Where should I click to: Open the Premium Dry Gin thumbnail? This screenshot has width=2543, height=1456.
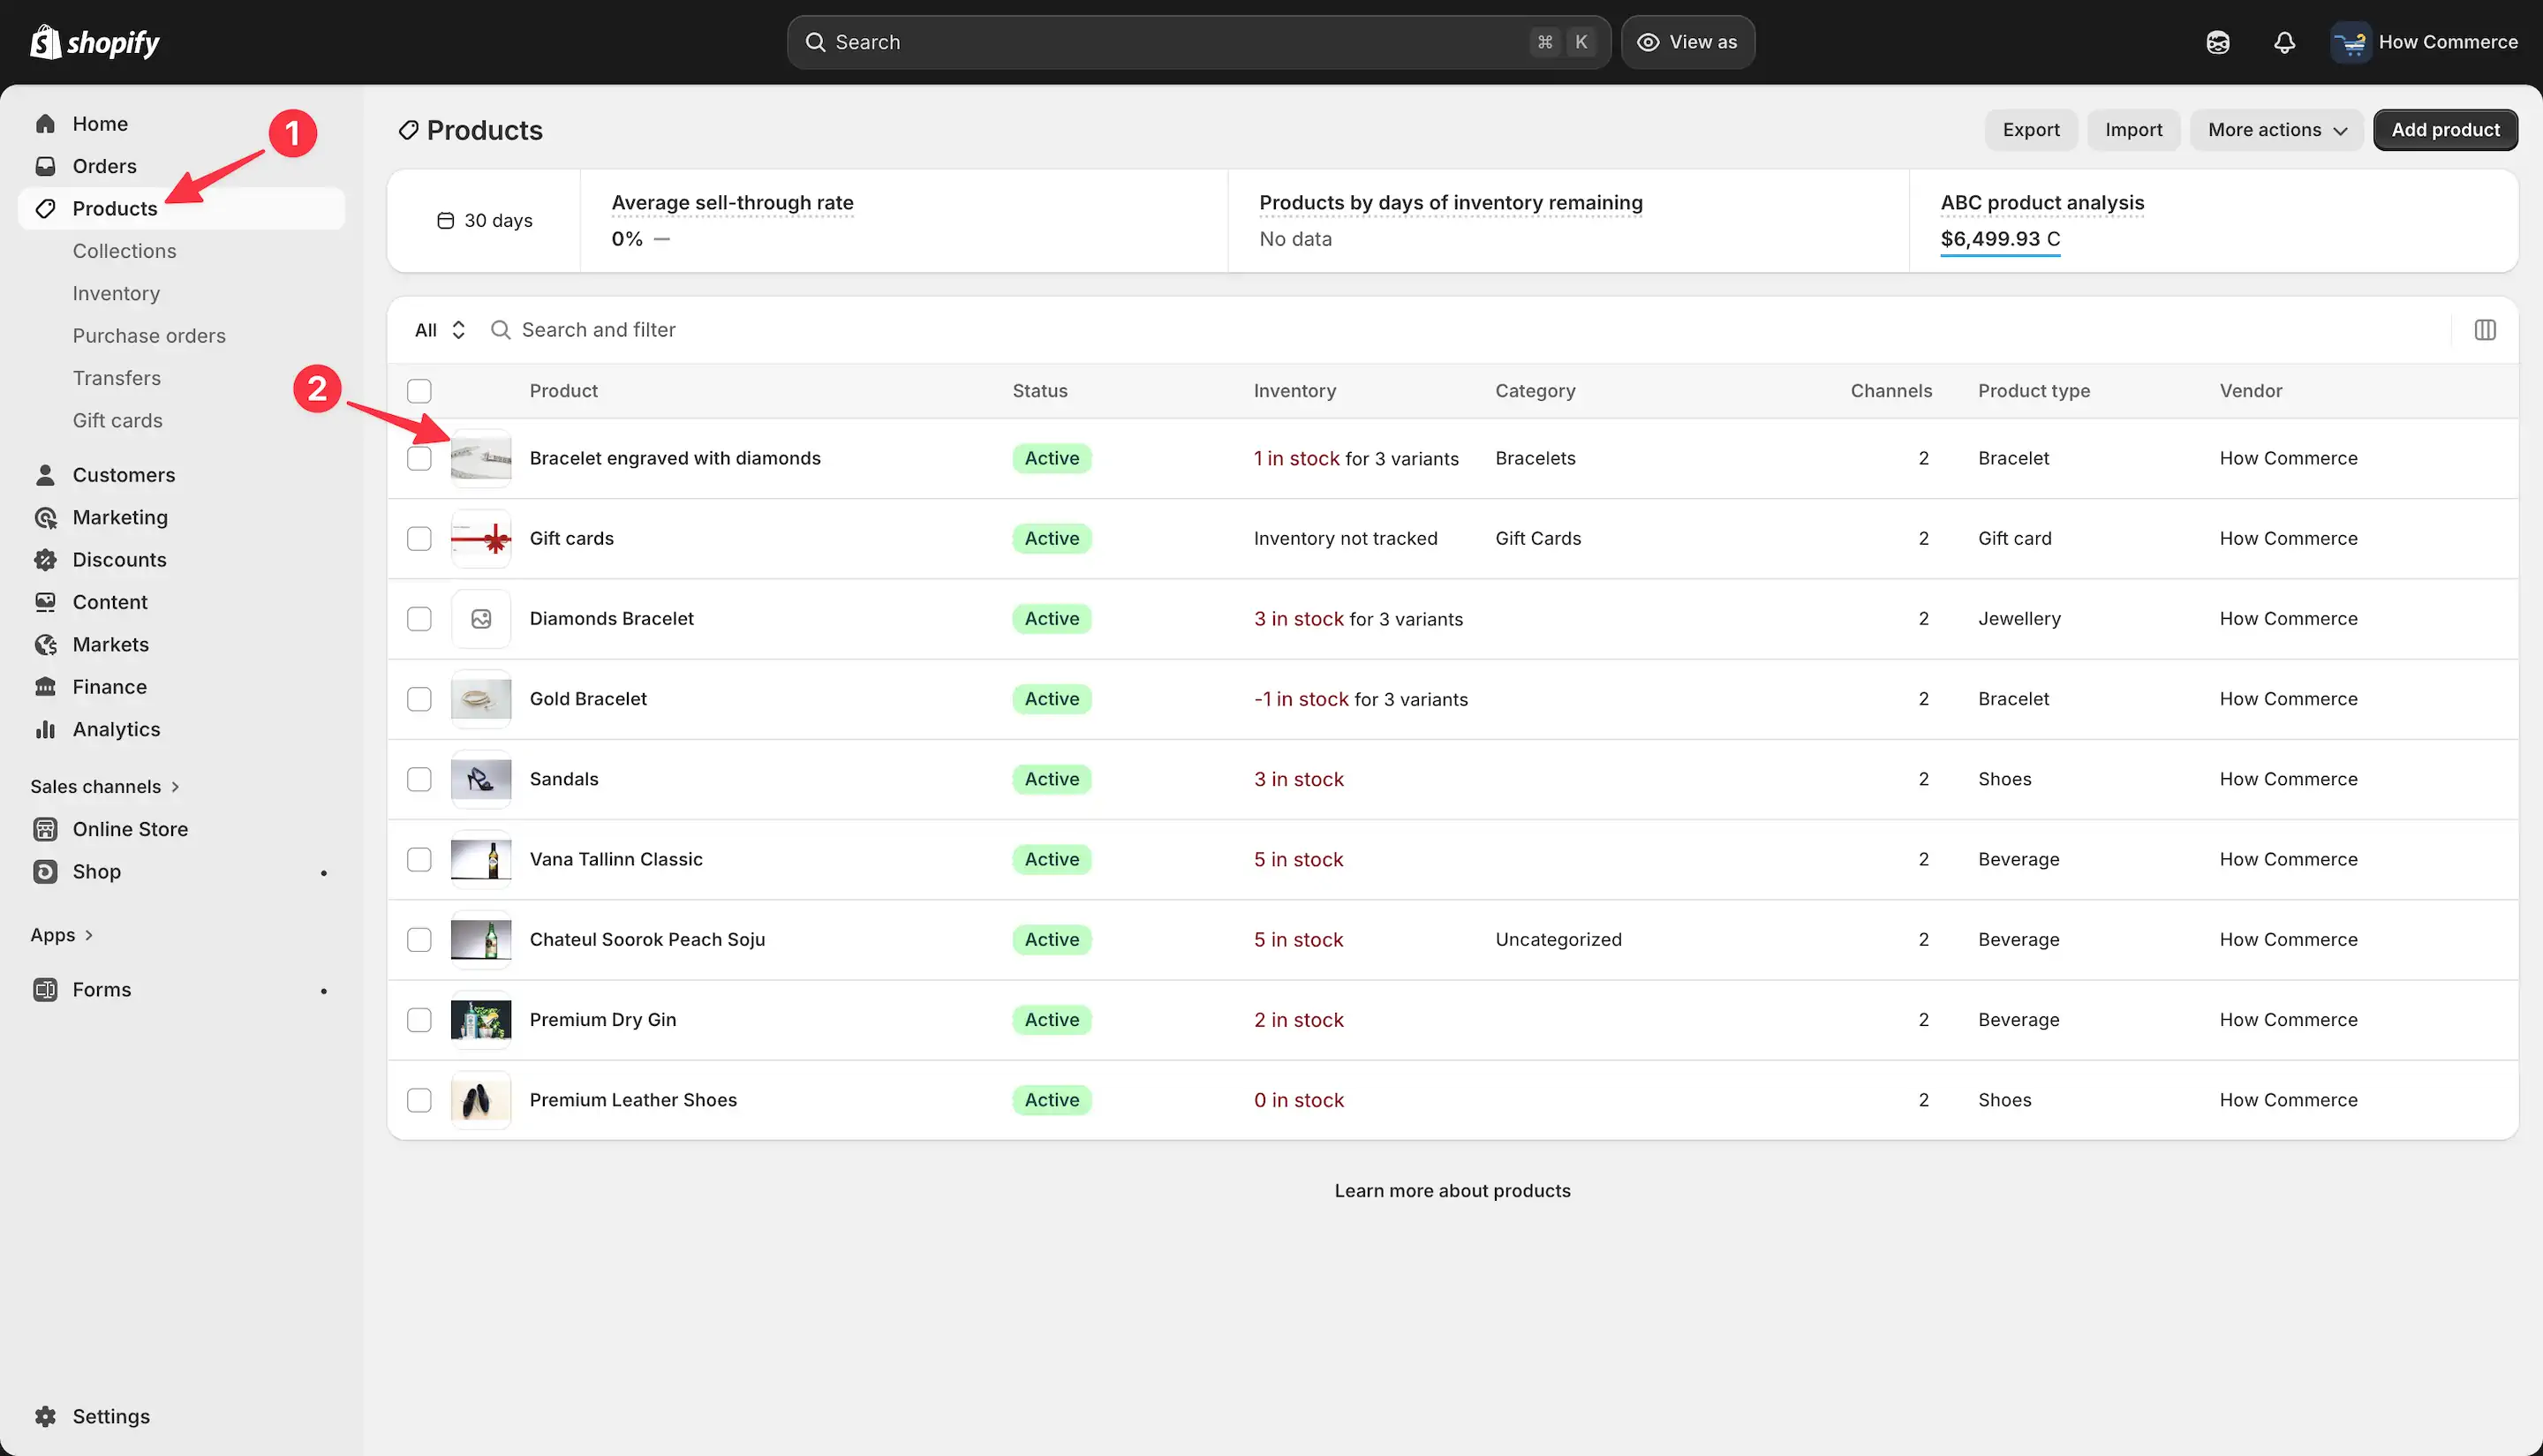click(481, 1020)
